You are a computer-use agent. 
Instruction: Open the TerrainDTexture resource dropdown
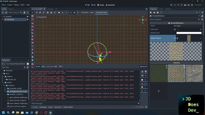tap(199, 16)
